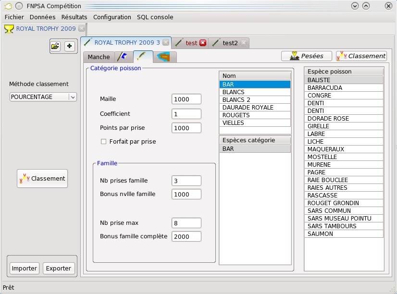This screenshot has width=397, height=294.
Task: Close the red X on test tab
Action: pyautogui.click(x=203, y=43)
